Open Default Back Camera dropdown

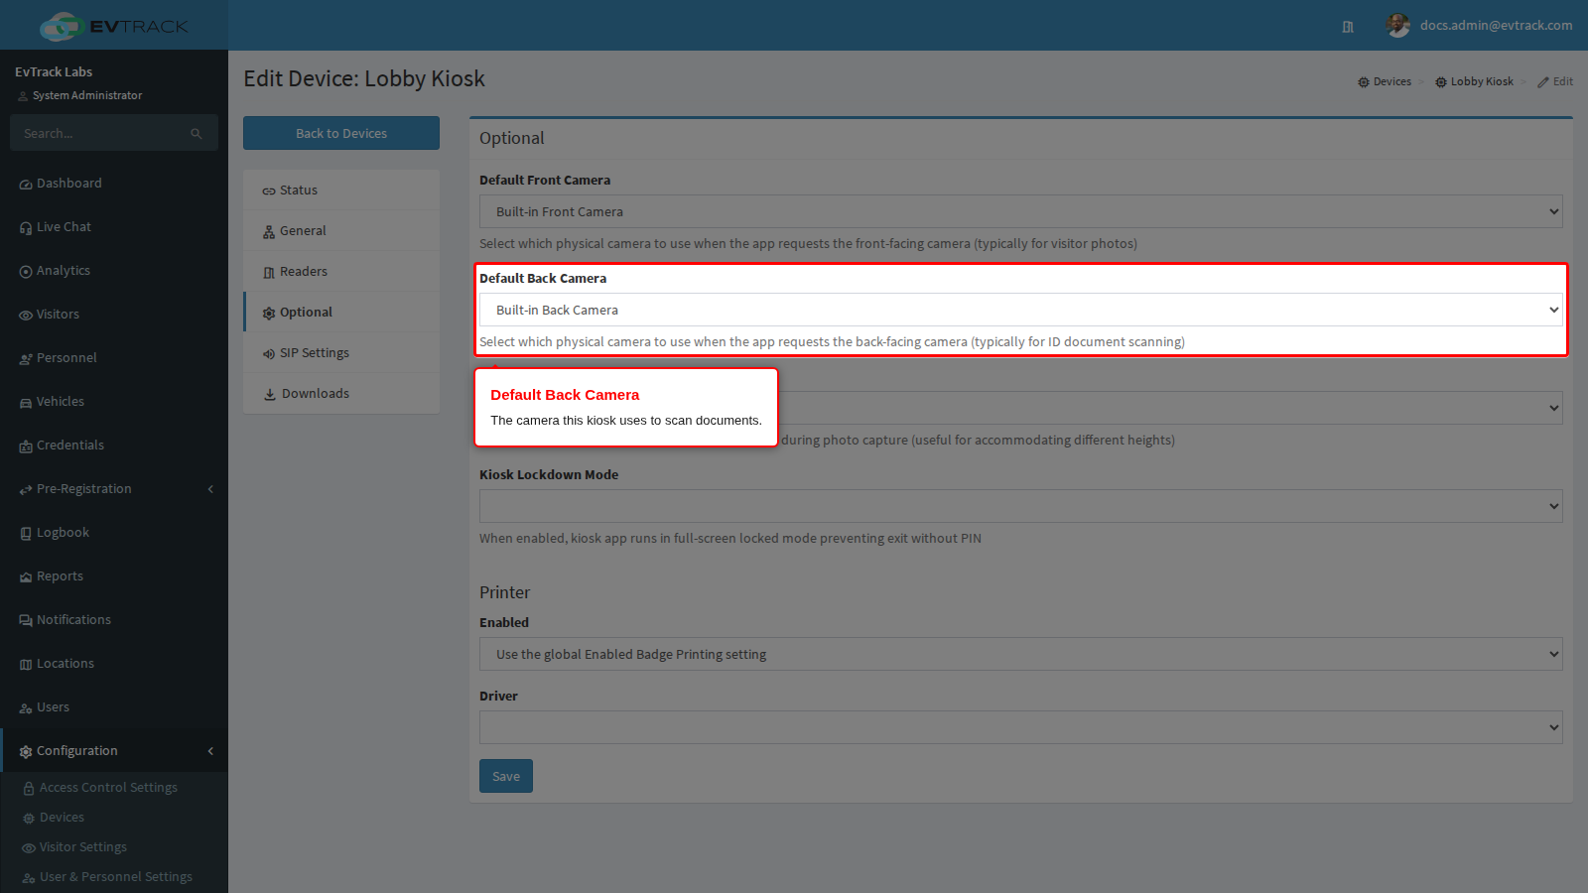pyautogui.click(x=1021, y=310)
